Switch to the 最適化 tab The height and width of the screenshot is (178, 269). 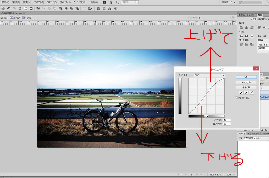242,15
